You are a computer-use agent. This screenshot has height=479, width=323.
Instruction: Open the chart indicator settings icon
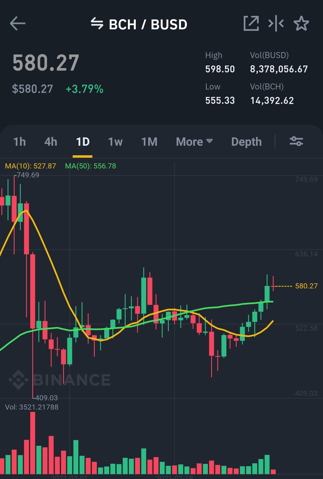(x=296, y=141)
